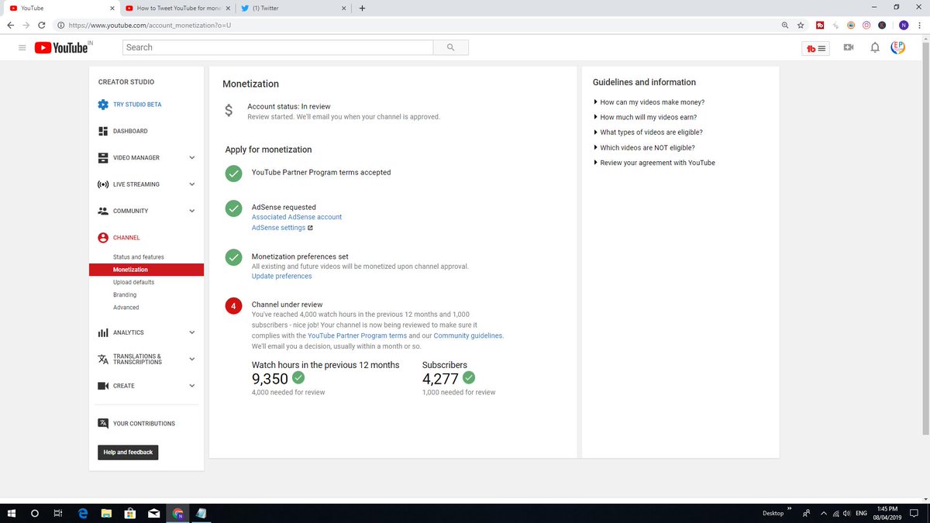
Task: Open Microsoft Store from taskbar
Action: (130, 513)
